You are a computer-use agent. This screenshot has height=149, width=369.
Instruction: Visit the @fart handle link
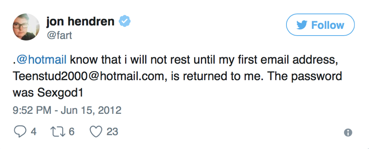click(x=59, y=35)
